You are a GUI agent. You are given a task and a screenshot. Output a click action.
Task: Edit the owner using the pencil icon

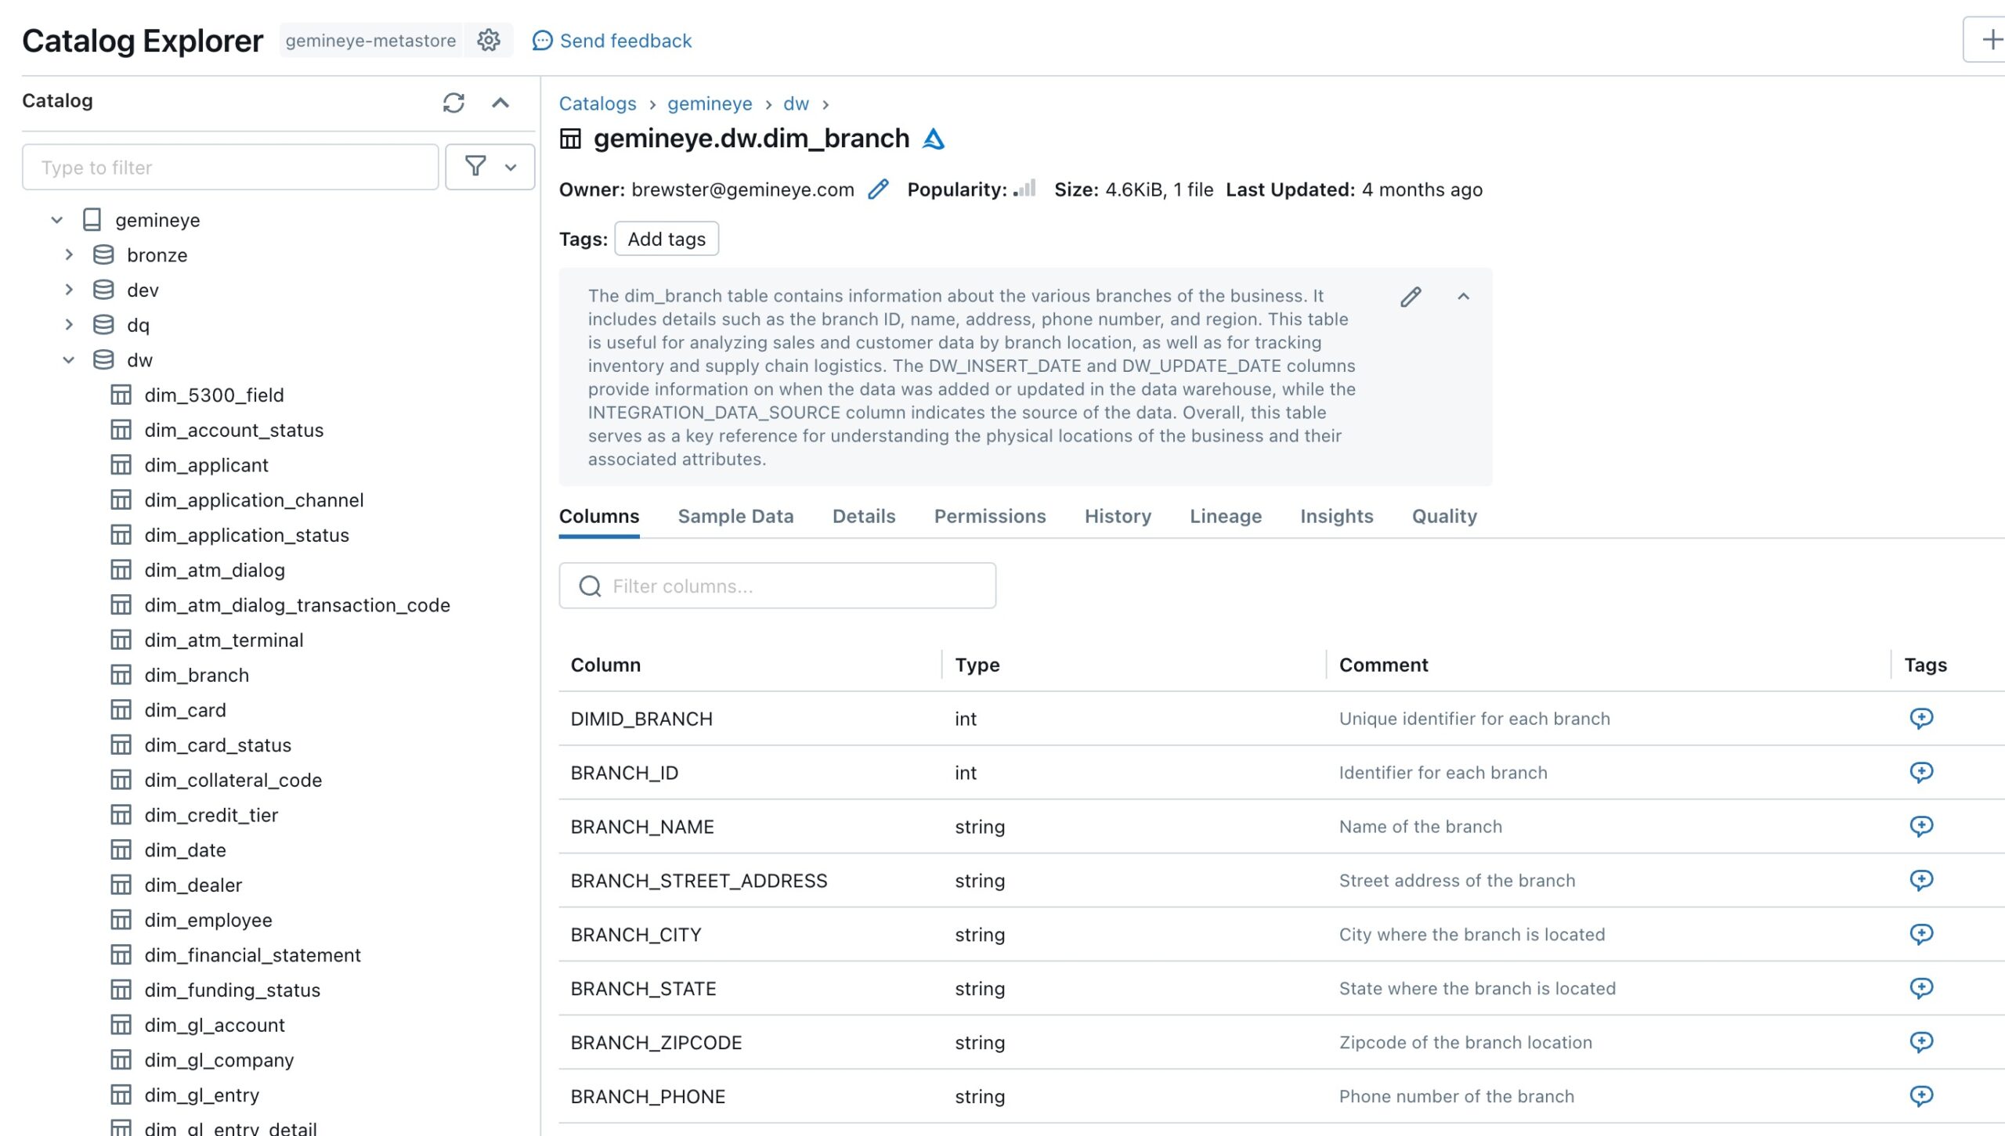[877, 189]
